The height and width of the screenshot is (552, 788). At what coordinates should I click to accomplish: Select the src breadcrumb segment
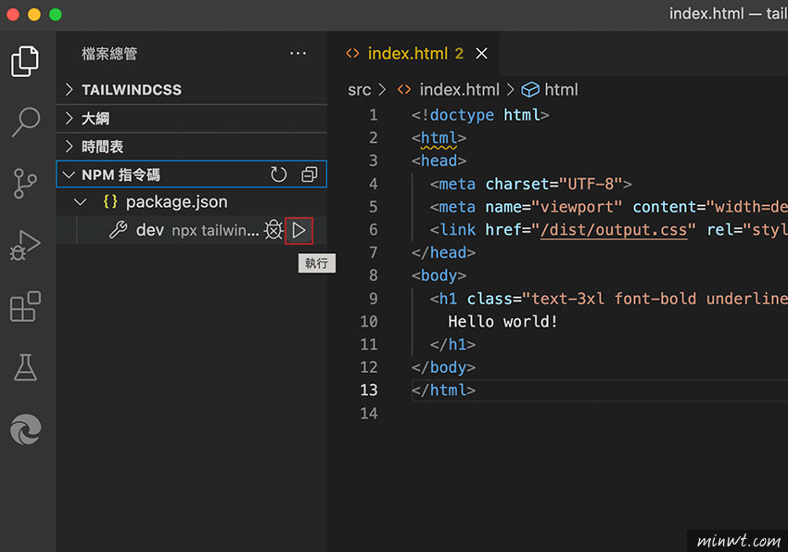[x=360, y=90]
